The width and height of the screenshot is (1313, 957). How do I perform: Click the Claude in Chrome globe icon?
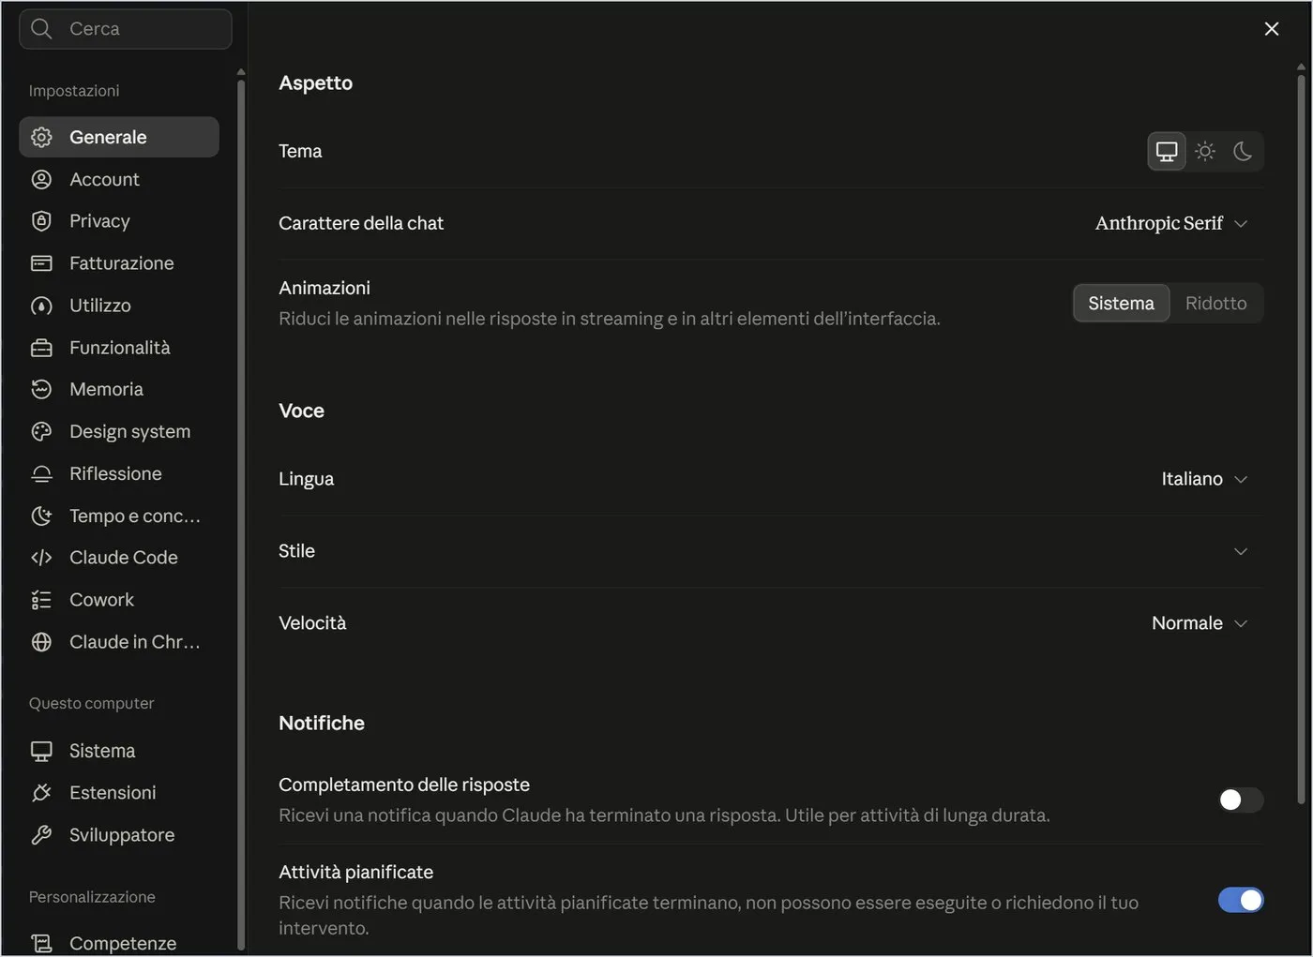(x=41, y=642)
